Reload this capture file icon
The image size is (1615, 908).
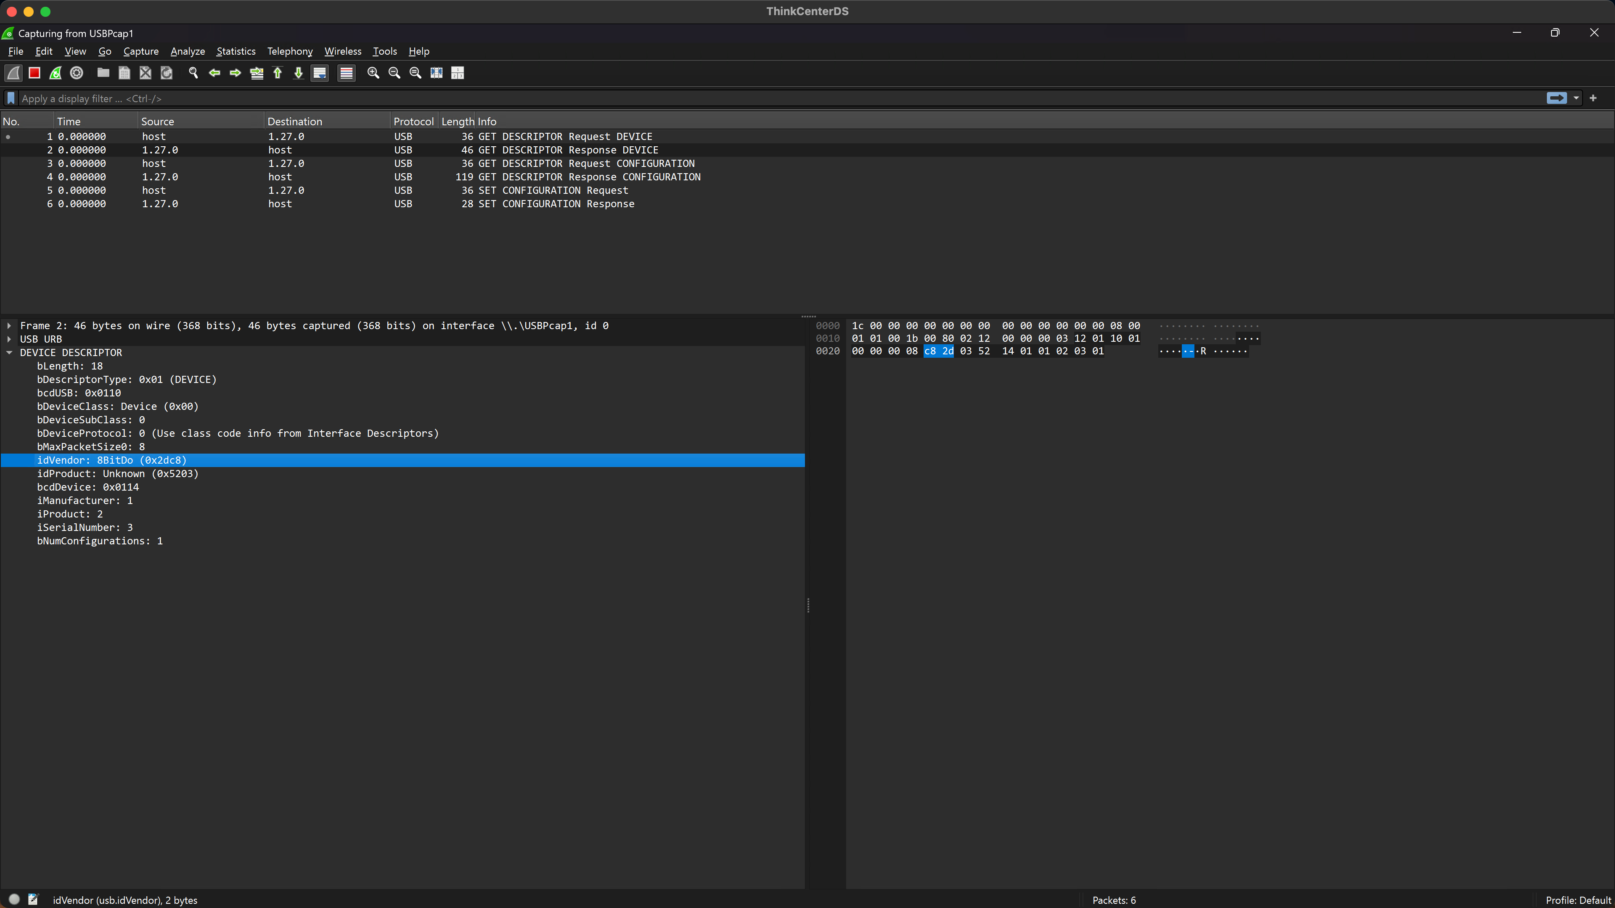point(166,73)
